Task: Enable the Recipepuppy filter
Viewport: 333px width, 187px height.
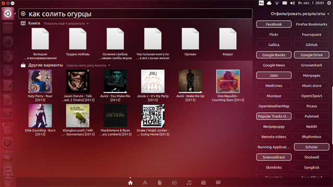Action: [274, 127]
